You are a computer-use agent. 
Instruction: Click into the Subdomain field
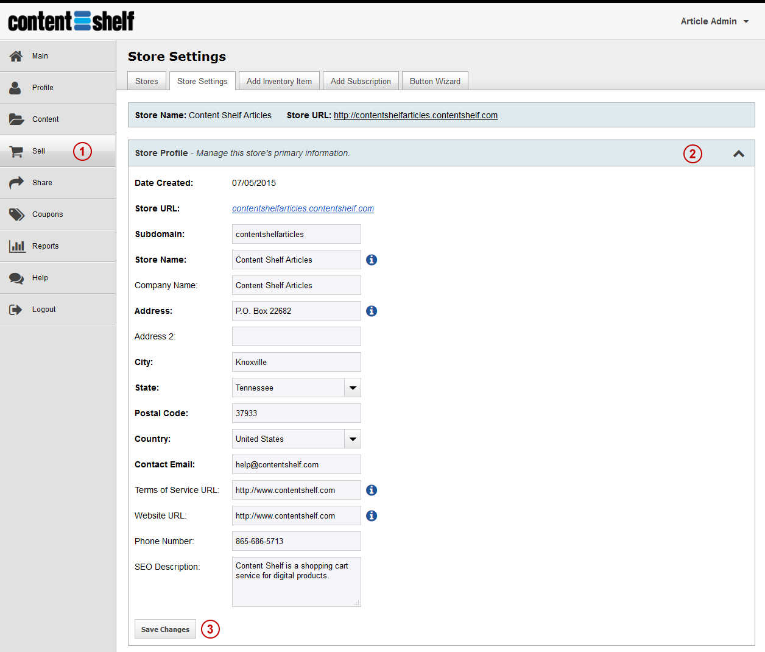pos(297,234)
